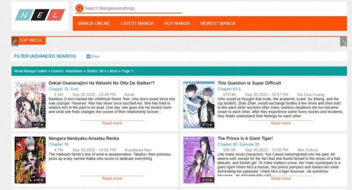Click date Sep 30,2022 - 23:39 PM

[94, 94]
